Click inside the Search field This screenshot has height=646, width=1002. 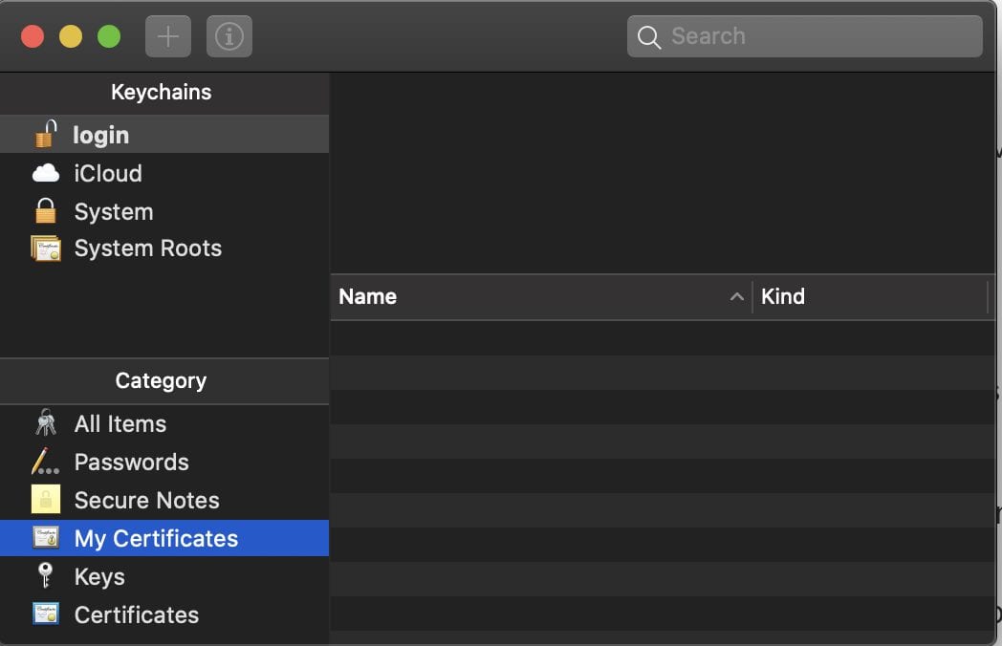tap(822, 36)
